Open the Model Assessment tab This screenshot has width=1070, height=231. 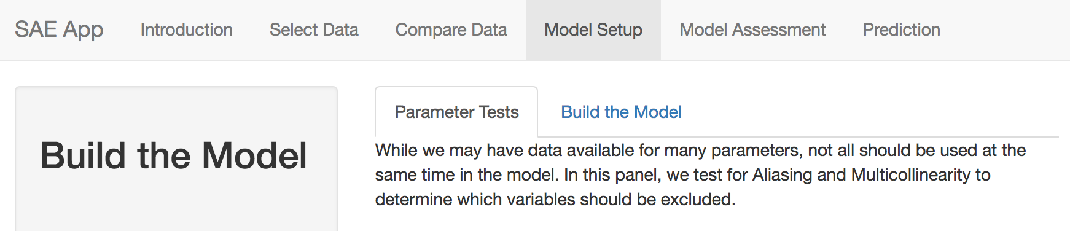(752, 29)
